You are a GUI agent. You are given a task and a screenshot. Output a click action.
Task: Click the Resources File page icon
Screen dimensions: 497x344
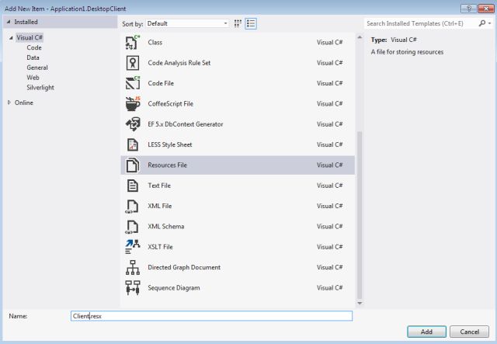coord(133,165)
